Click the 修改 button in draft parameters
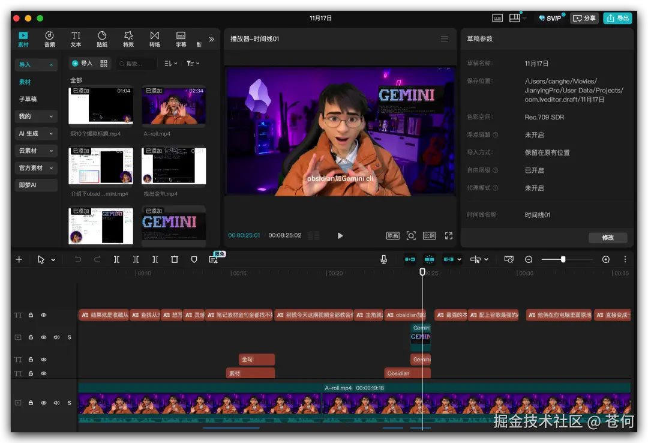This screenshot has height=443, width=648. (x=608, y=238)
